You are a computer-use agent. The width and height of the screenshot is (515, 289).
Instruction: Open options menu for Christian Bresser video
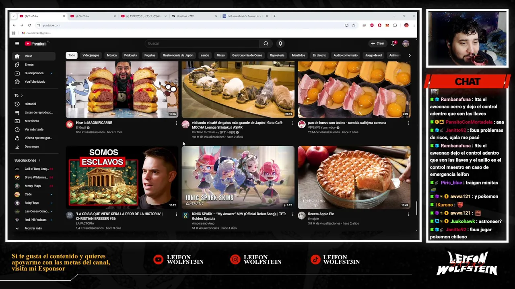tap(176, 214)
